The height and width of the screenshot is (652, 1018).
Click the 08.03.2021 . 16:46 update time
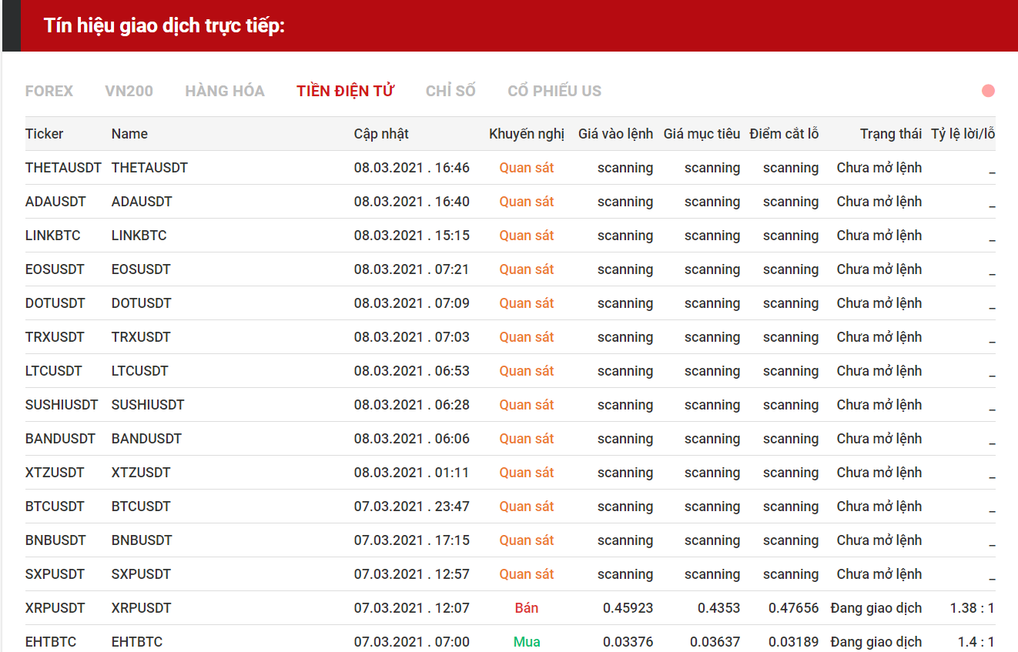pyautogui.click(x=412, y=168)
